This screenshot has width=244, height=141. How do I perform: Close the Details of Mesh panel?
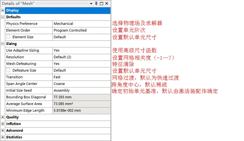click(106, 3)
